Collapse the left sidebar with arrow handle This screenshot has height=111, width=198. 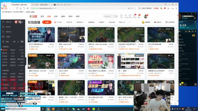coord(25,61)
